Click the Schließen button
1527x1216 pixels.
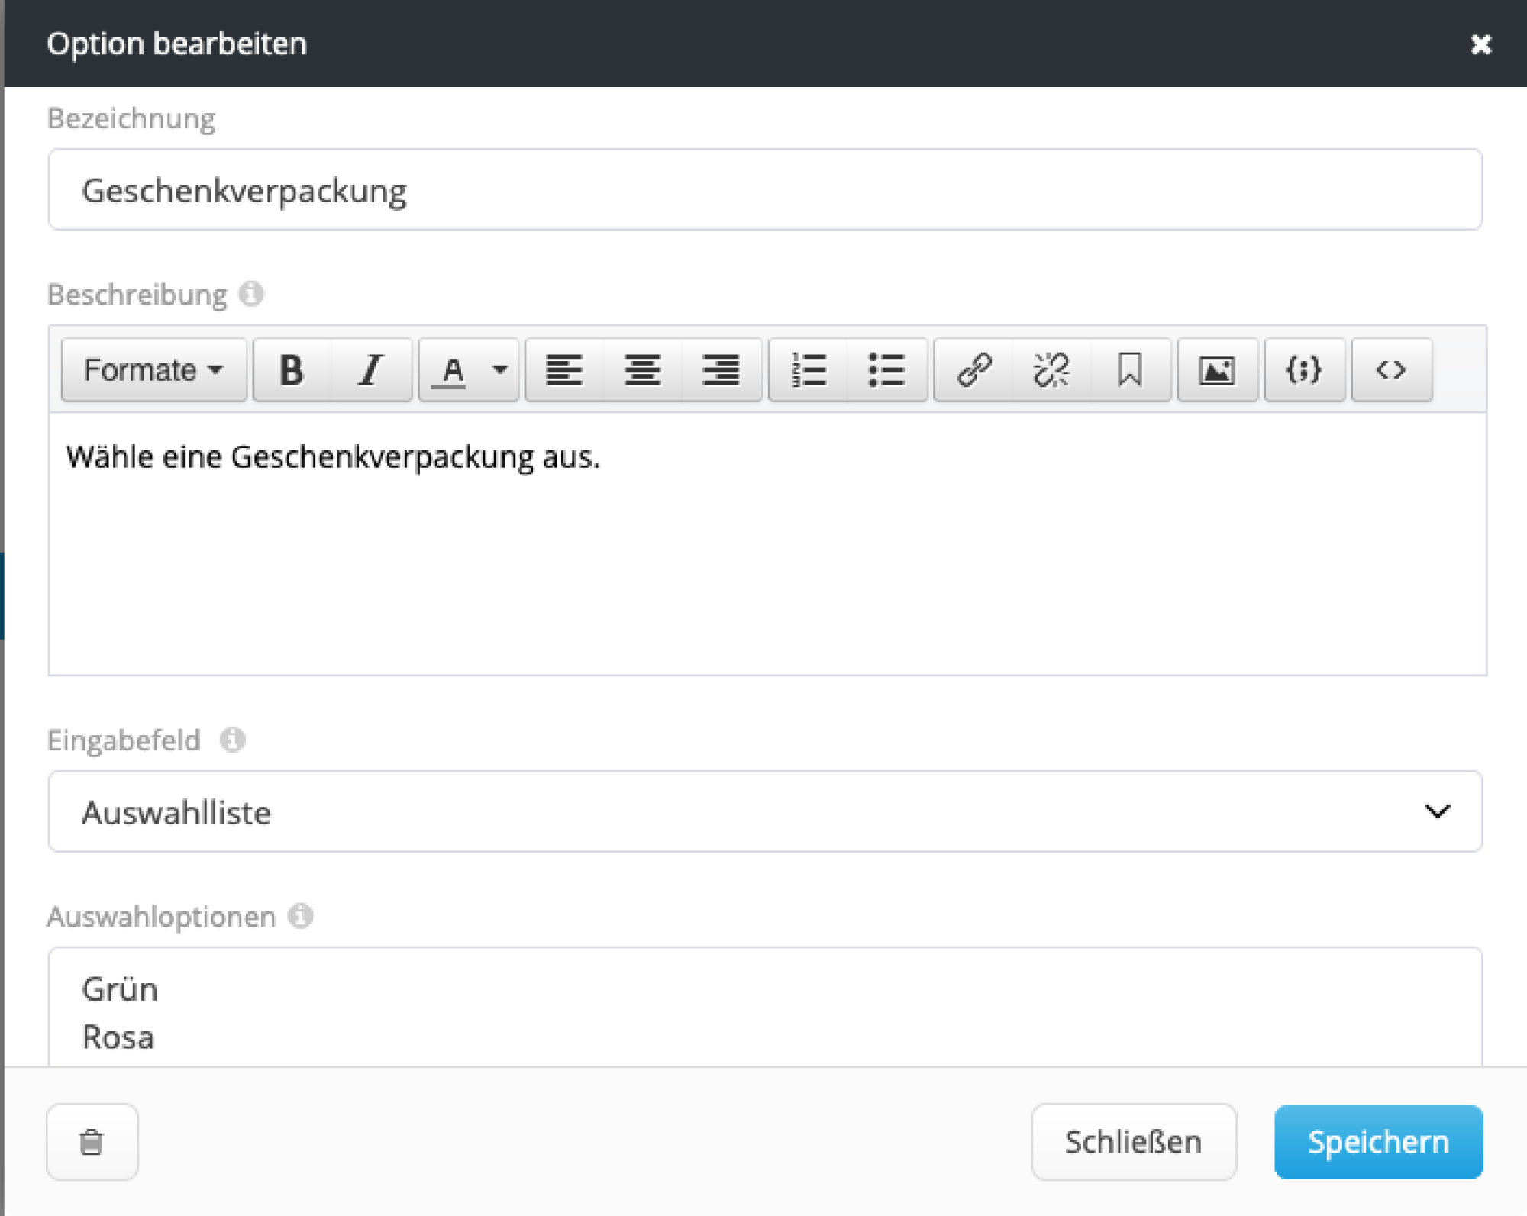(x=1133, y=1142)
